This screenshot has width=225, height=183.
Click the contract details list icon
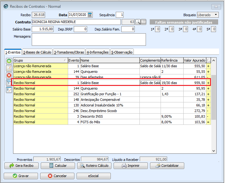[x=143, y=22]
